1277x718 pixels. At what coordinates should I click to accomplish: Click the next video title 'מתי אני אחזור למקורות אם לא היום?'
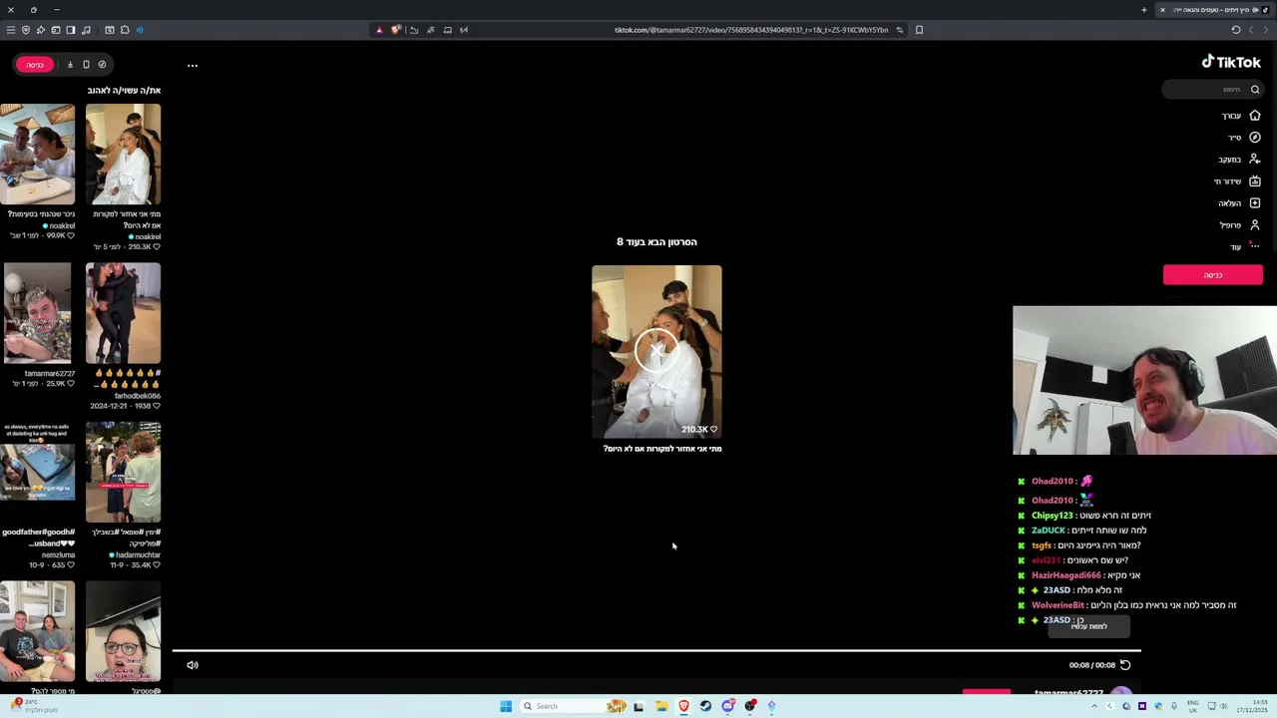(x=662, y=449)
